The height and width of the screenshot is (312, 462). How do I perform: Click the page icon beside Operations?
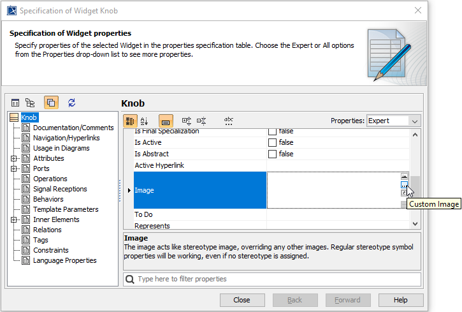pos(26,179)
